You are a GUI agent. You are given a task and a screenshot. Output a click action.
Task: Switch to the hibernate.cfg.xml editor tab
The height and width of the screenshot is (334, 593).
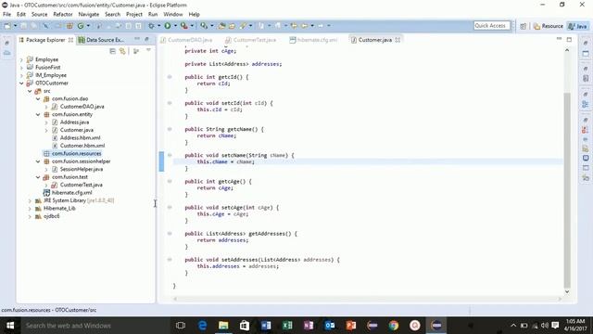[x=313, y=40]
